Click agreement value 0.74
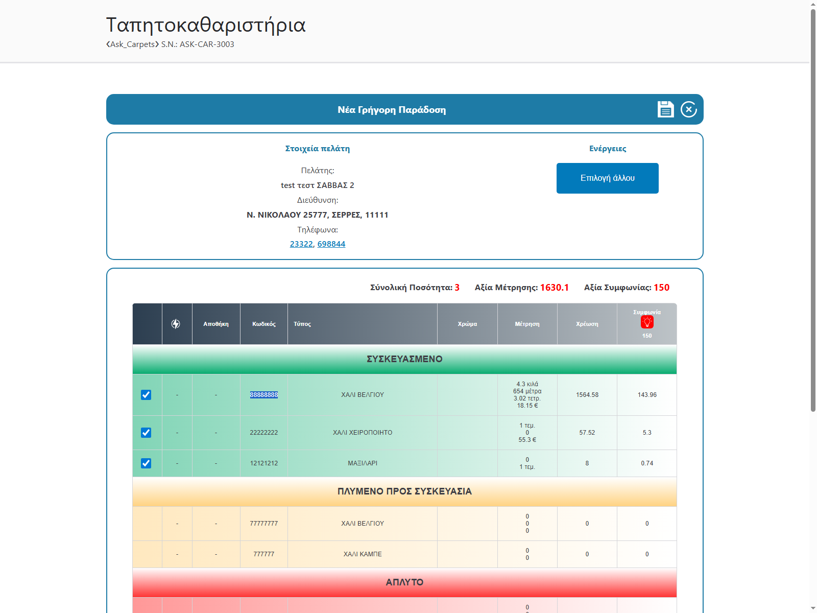Image resolution: width=817 pixels, height=613 pixels. tap(647, 463)
